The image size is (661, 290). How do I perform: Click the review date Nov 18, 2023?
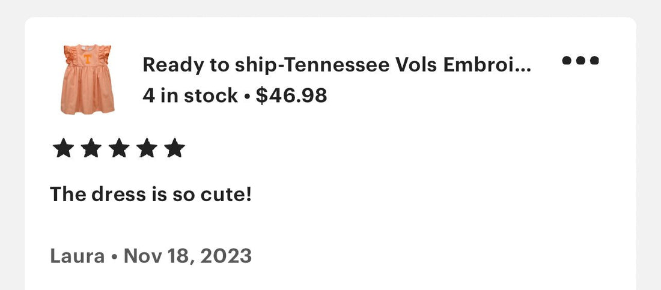pos(187,256)
